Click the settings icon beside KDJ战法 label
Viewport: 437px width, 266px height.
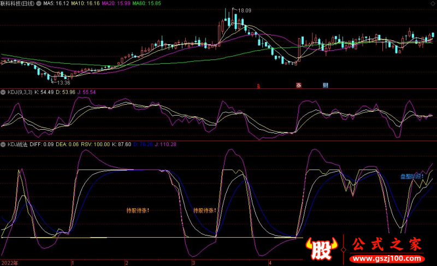click(x=3, y=144)
